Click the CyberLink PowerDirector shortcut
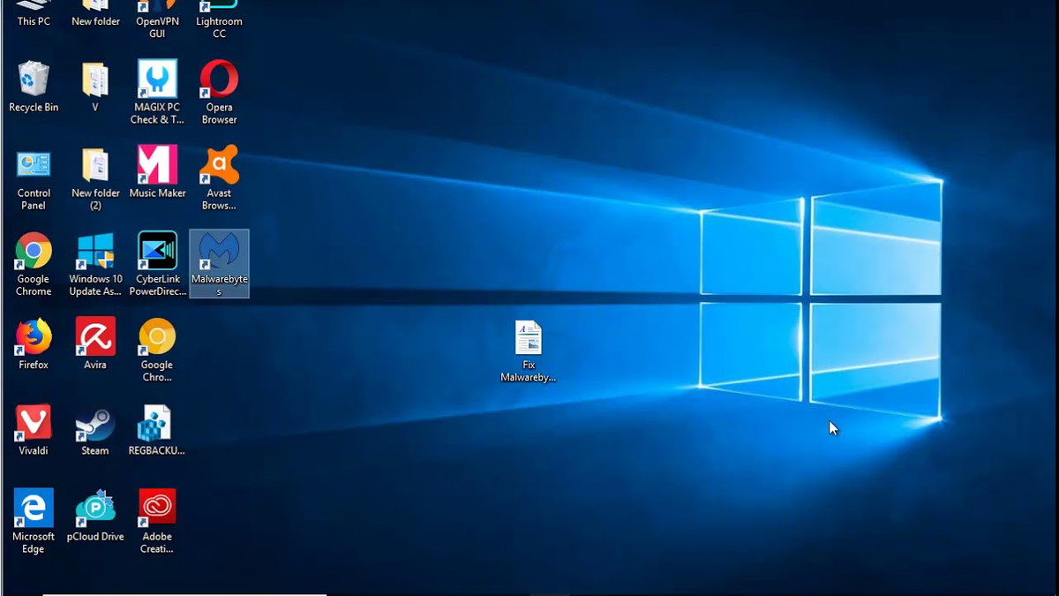 click(157, 252)
